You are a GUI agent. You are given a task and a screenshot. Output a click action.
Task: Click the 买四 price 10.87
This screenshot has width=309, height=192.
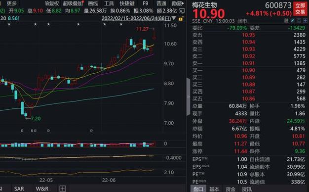[x=248, y=92]
